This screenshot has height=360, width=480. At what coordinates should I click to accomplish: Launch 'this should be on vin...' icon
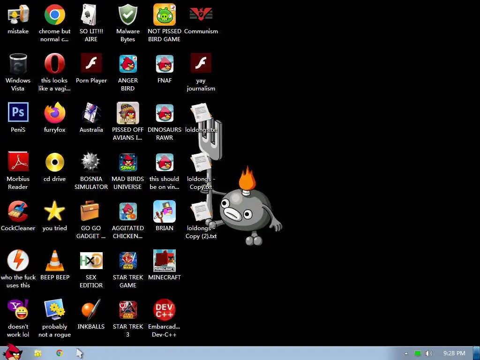point(165,162)
